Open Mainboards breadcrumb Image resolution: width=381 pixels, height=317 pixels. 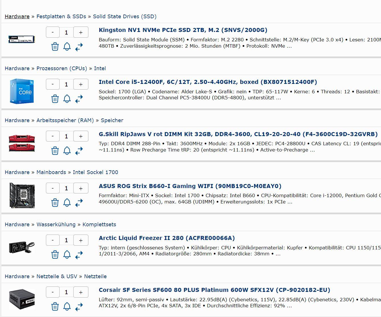(51, 172)
